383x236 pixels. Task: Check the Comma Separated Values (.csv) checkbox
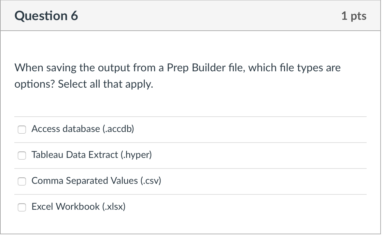(x=22, y=181)
